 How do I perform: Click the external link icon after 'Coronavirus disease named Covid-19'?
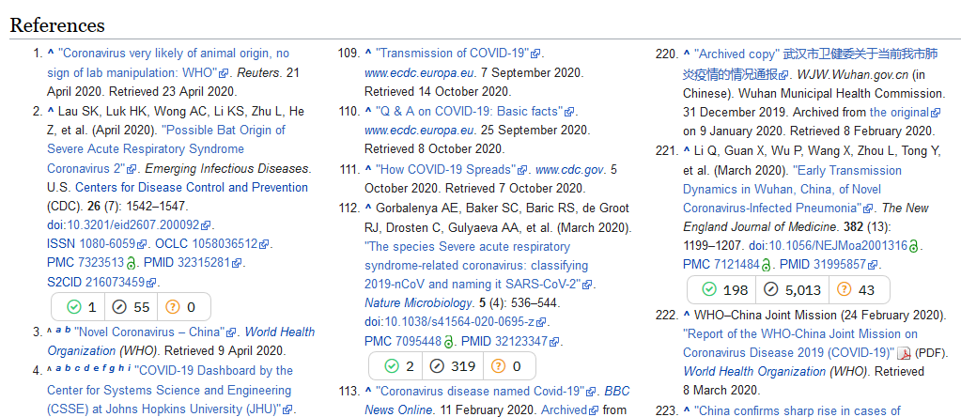coord(592,392)
